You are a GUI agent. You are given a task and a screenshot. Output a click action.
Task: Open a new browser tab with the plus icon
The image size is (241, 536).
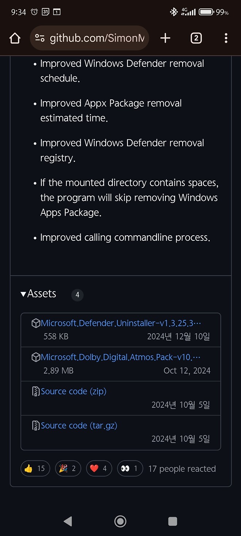coord(165,38)
